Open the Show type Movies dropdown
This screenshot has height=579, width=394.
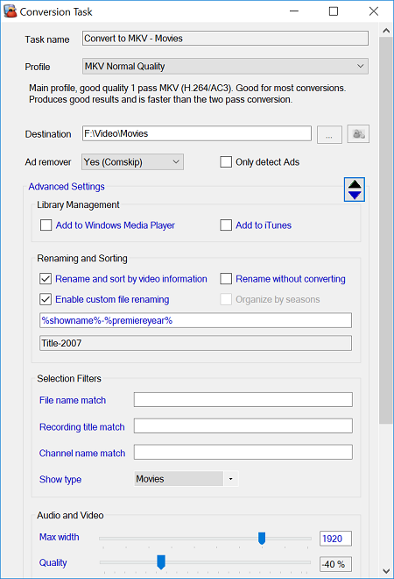tap(186, 479)
